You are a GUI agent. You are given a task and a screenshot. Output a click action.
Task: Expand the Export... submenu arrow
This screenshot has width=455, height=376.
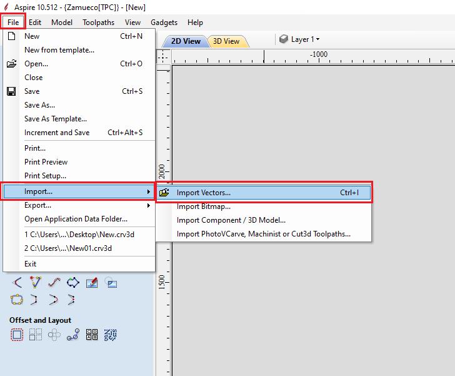[x=149, y=205]
